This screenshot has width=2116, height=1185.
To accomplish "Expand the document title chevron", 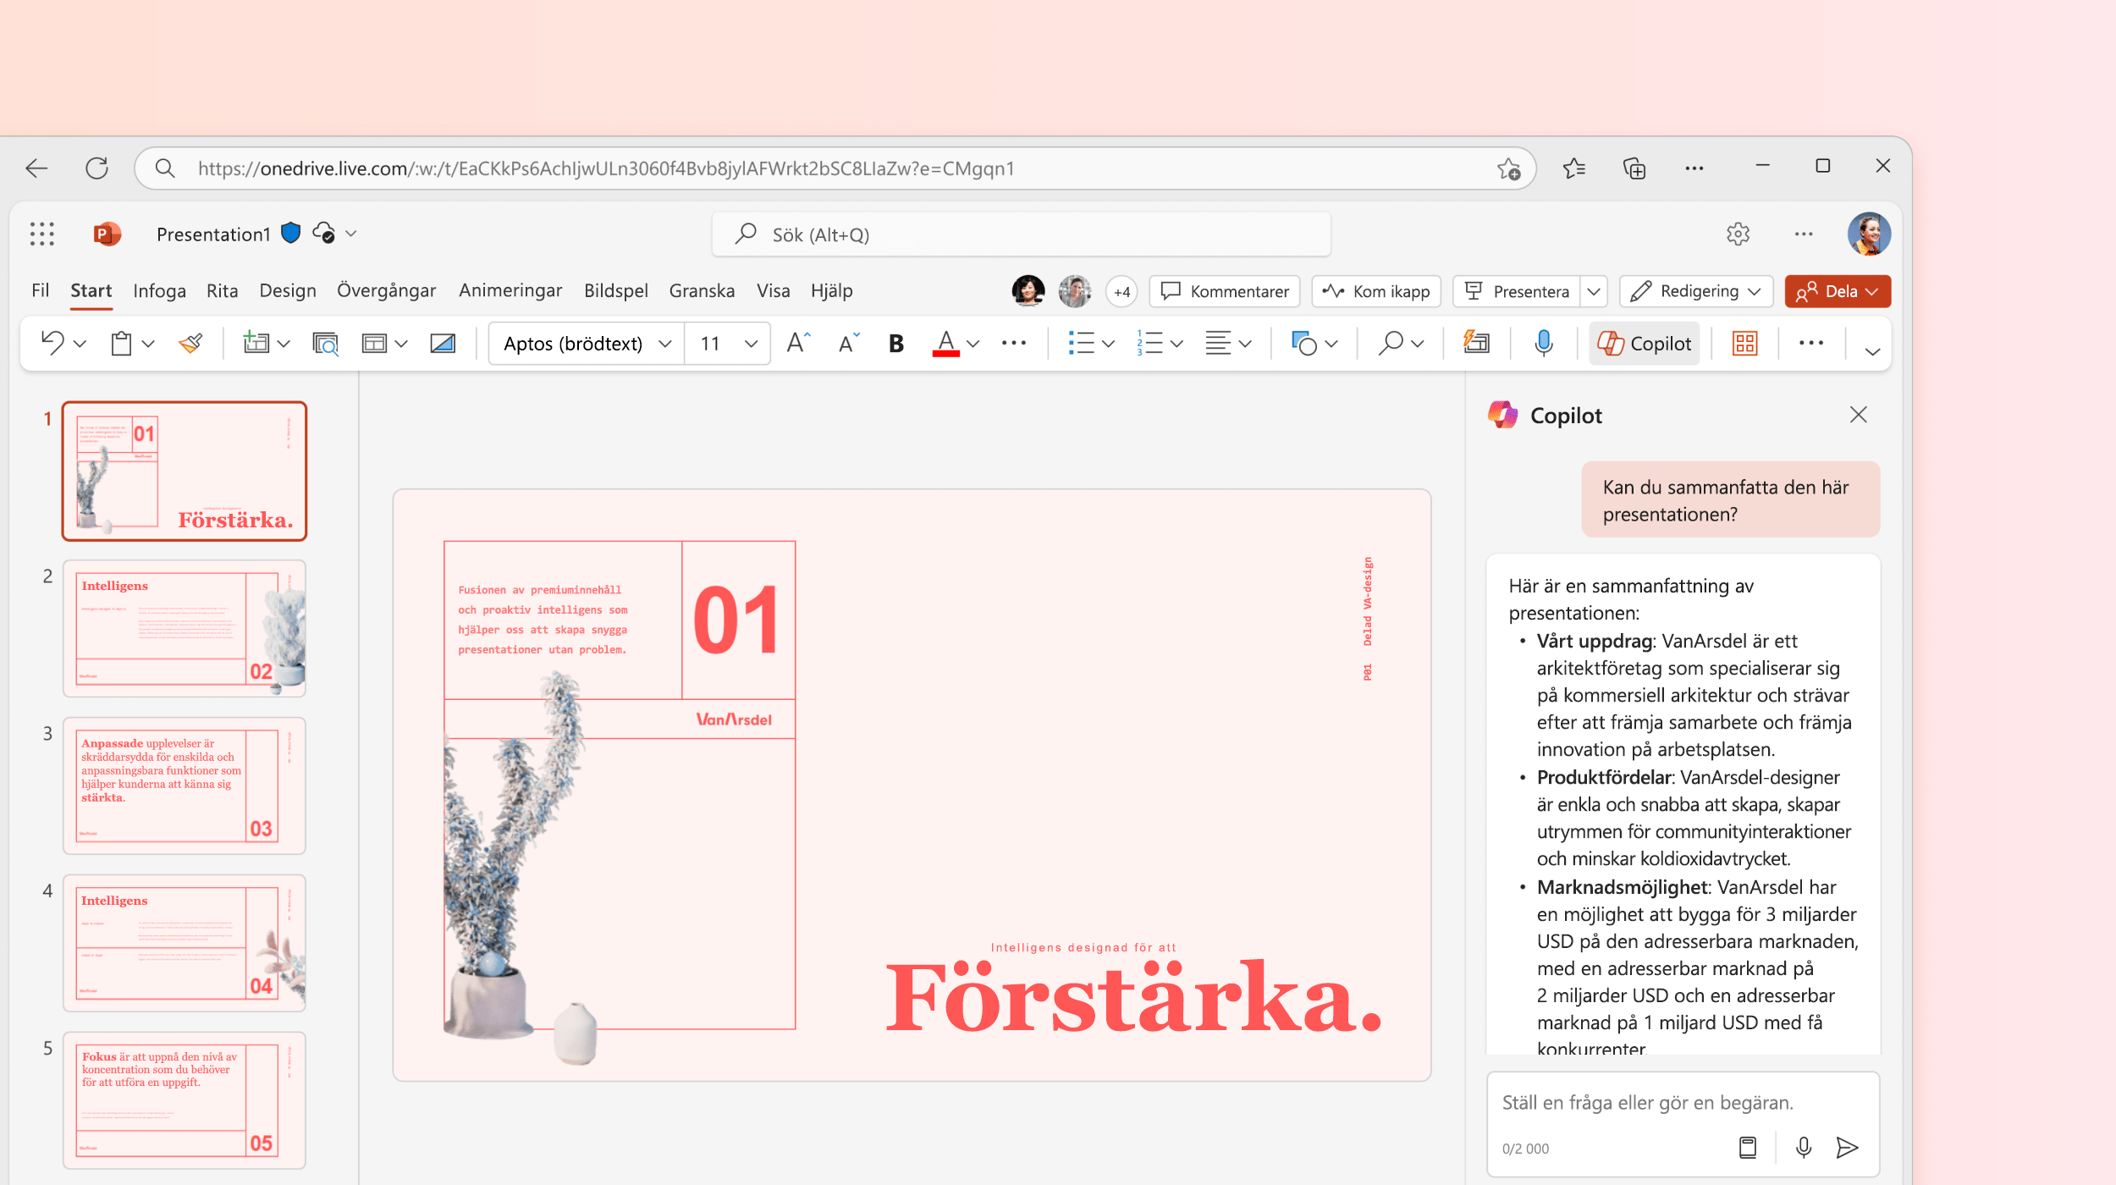I will pos(351,234).
